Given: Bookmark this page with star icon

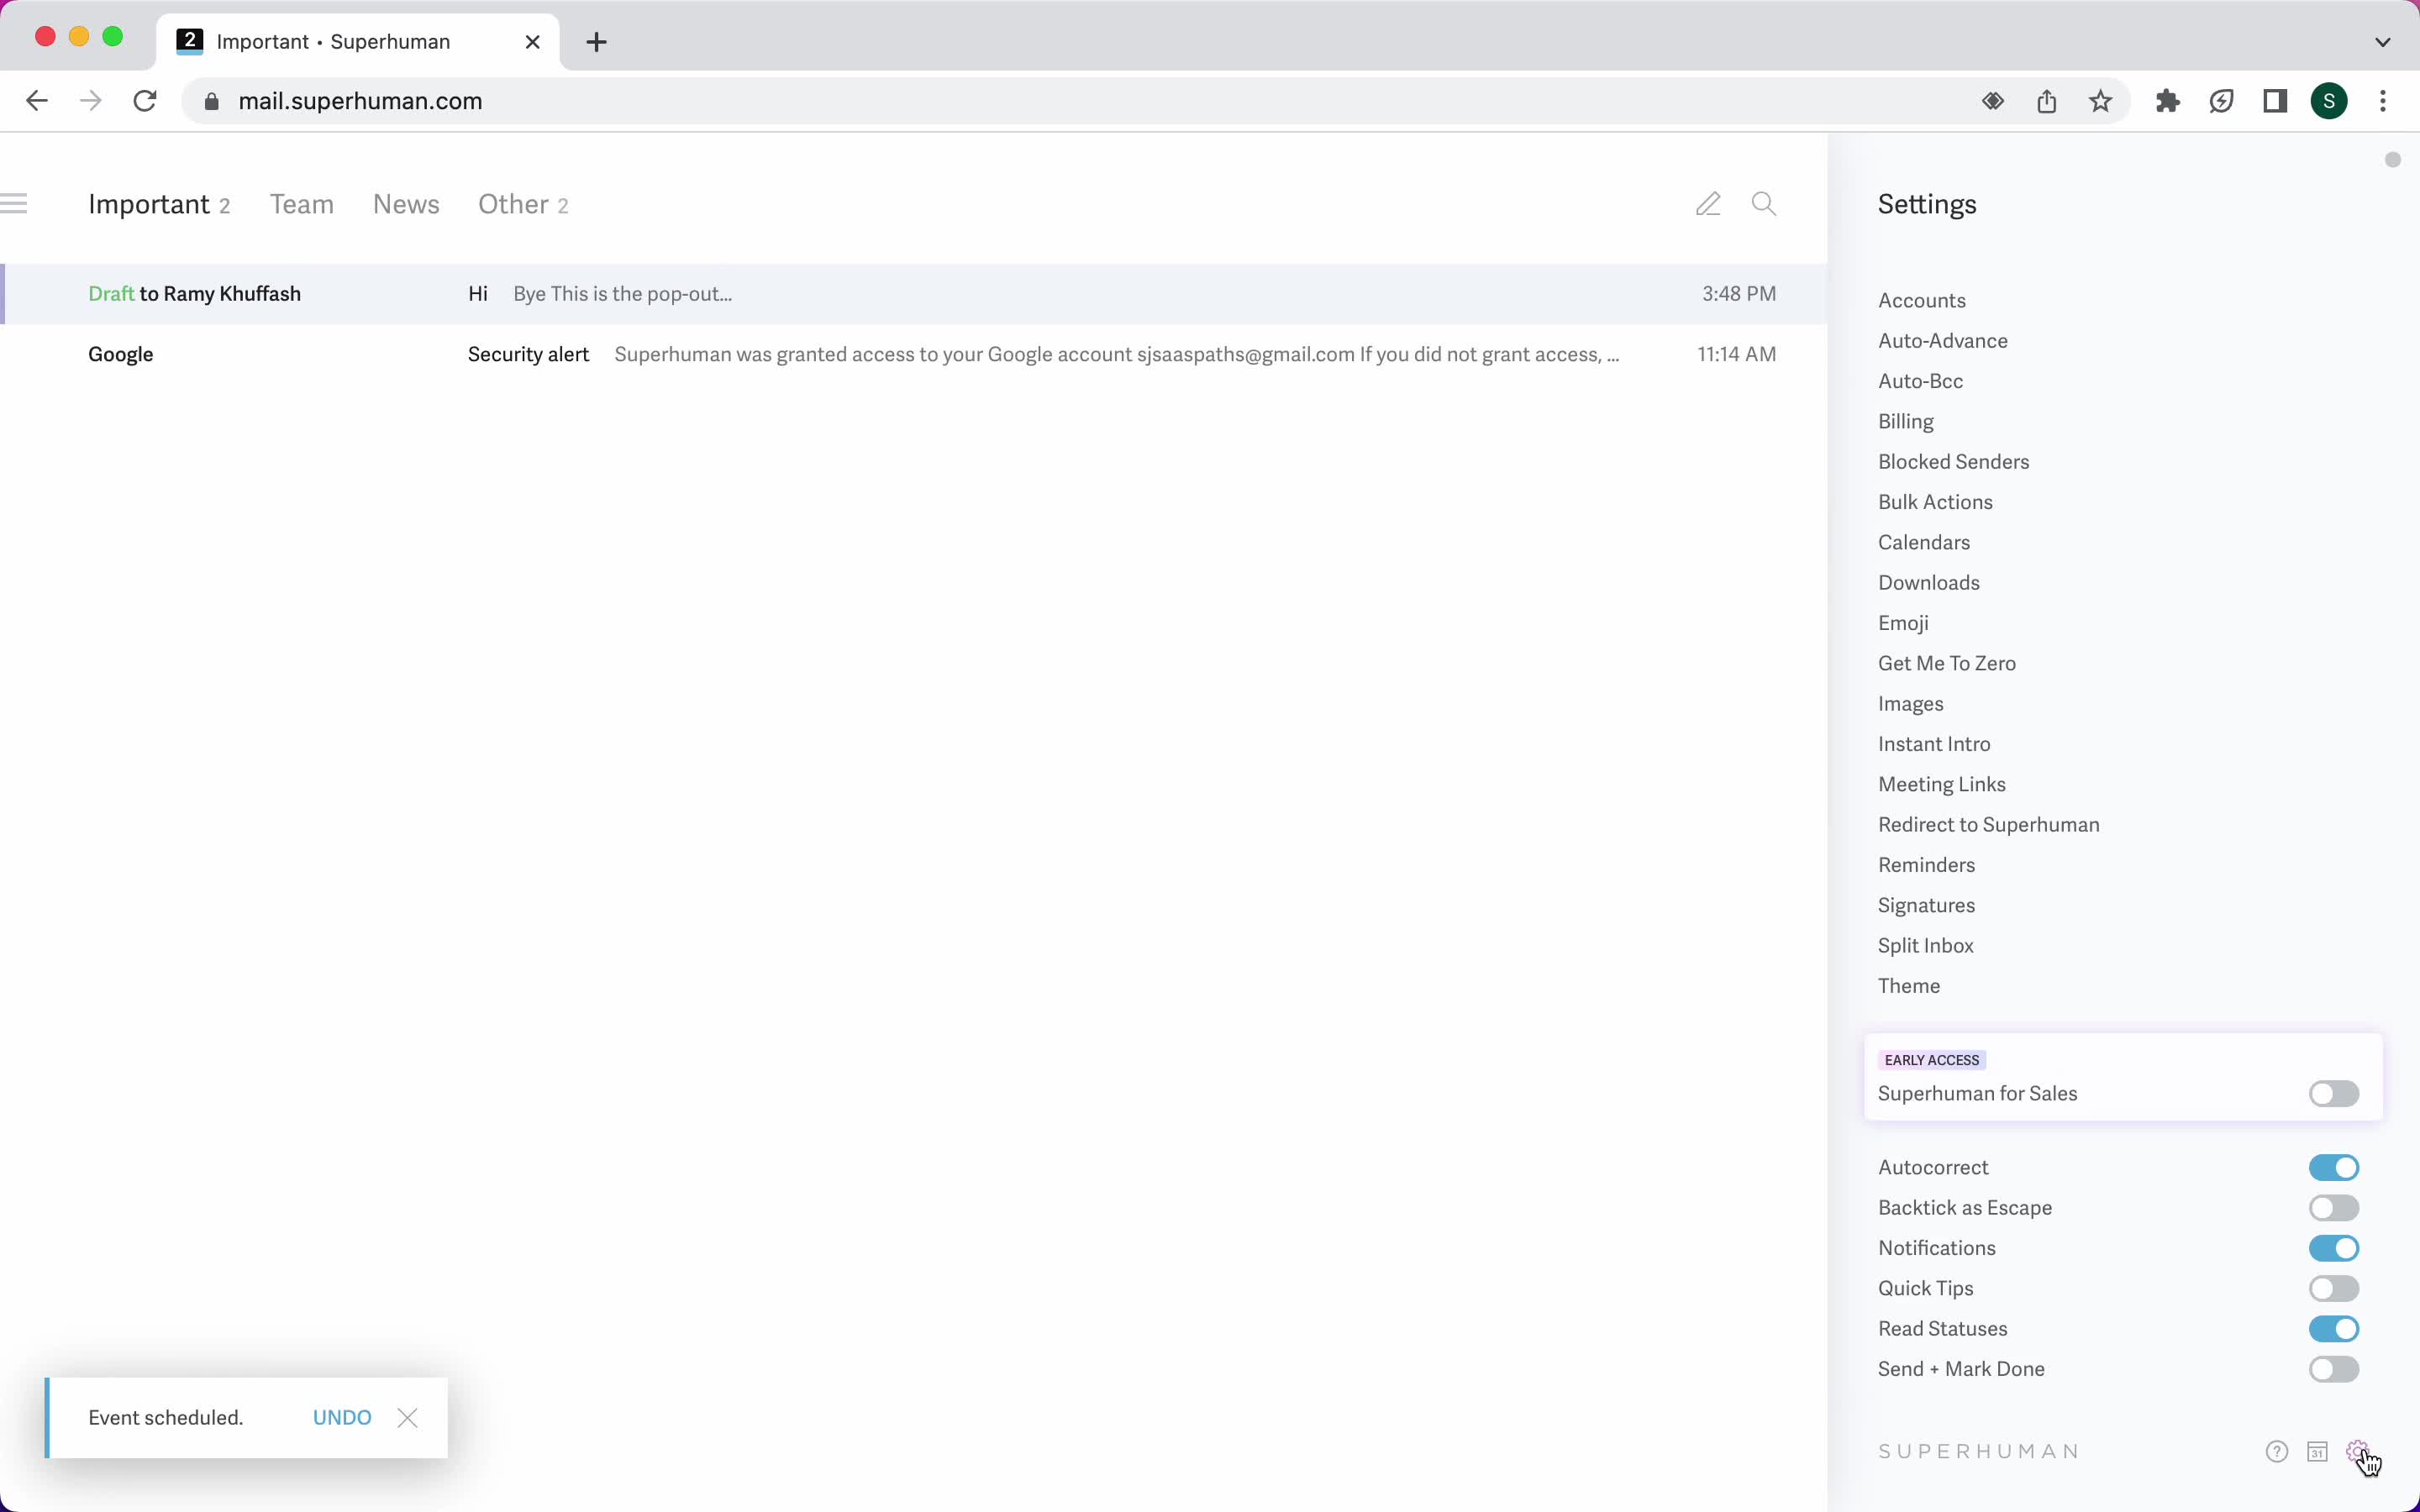Looking at the screenshot, I should pos(2101,101).
